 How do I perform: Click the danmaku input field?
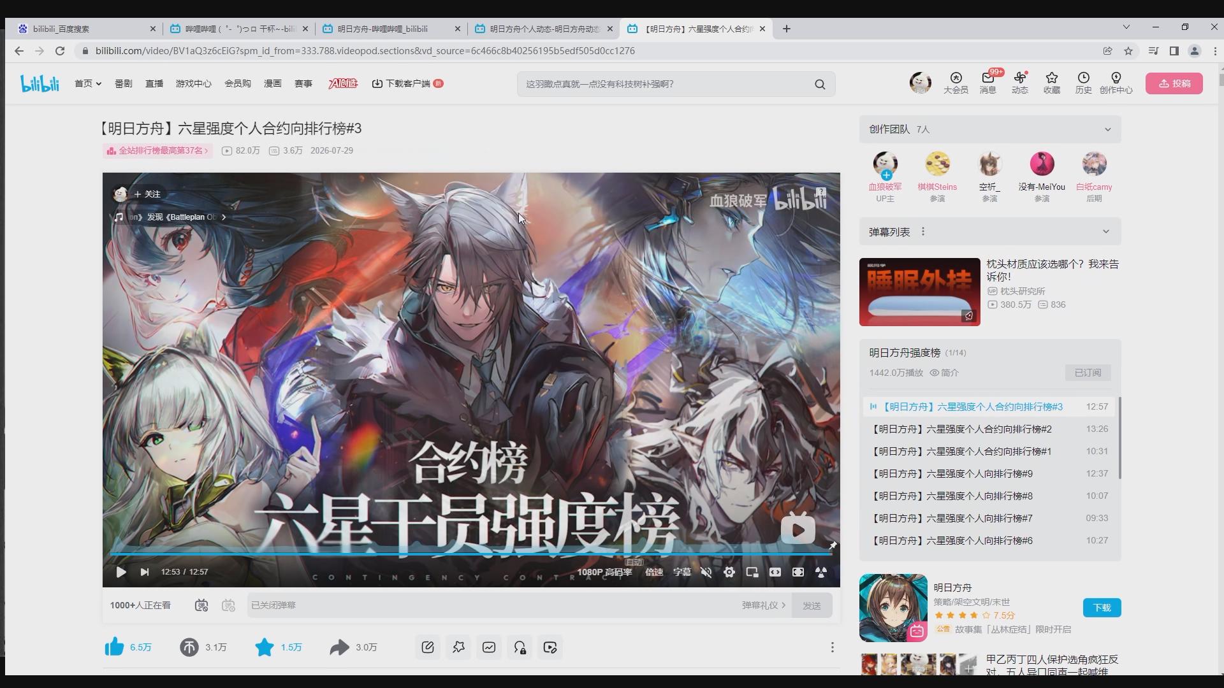click(491, 605)
